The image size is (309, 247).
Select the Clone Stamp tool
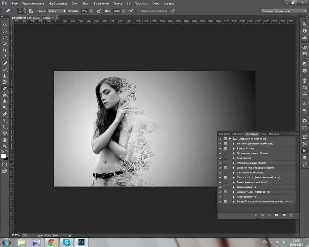(x=5, y=76)
